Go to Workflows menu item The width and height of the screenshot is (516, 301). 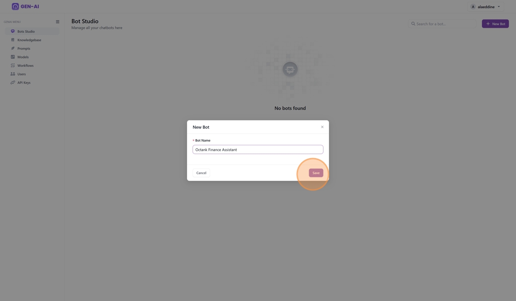[x=25, y=65]
